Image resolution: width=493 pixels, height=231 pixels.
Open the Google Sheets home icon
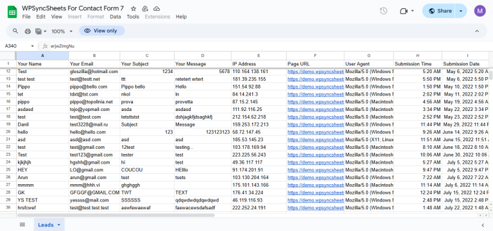point(12,12)
